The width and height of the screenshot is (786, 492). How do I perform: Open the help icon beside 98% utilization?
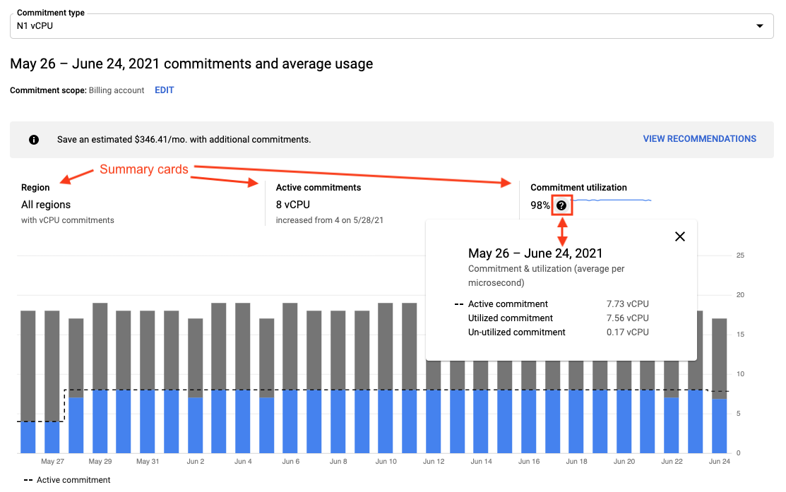[x=561, y=205]
